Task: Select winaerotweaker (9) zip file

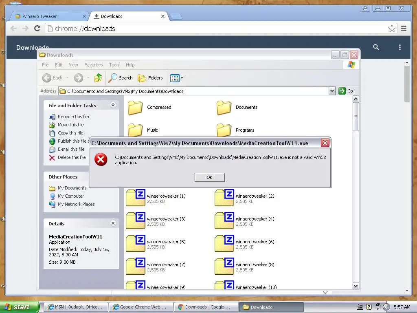Action: pyautogui.click(x=156, y=285)
